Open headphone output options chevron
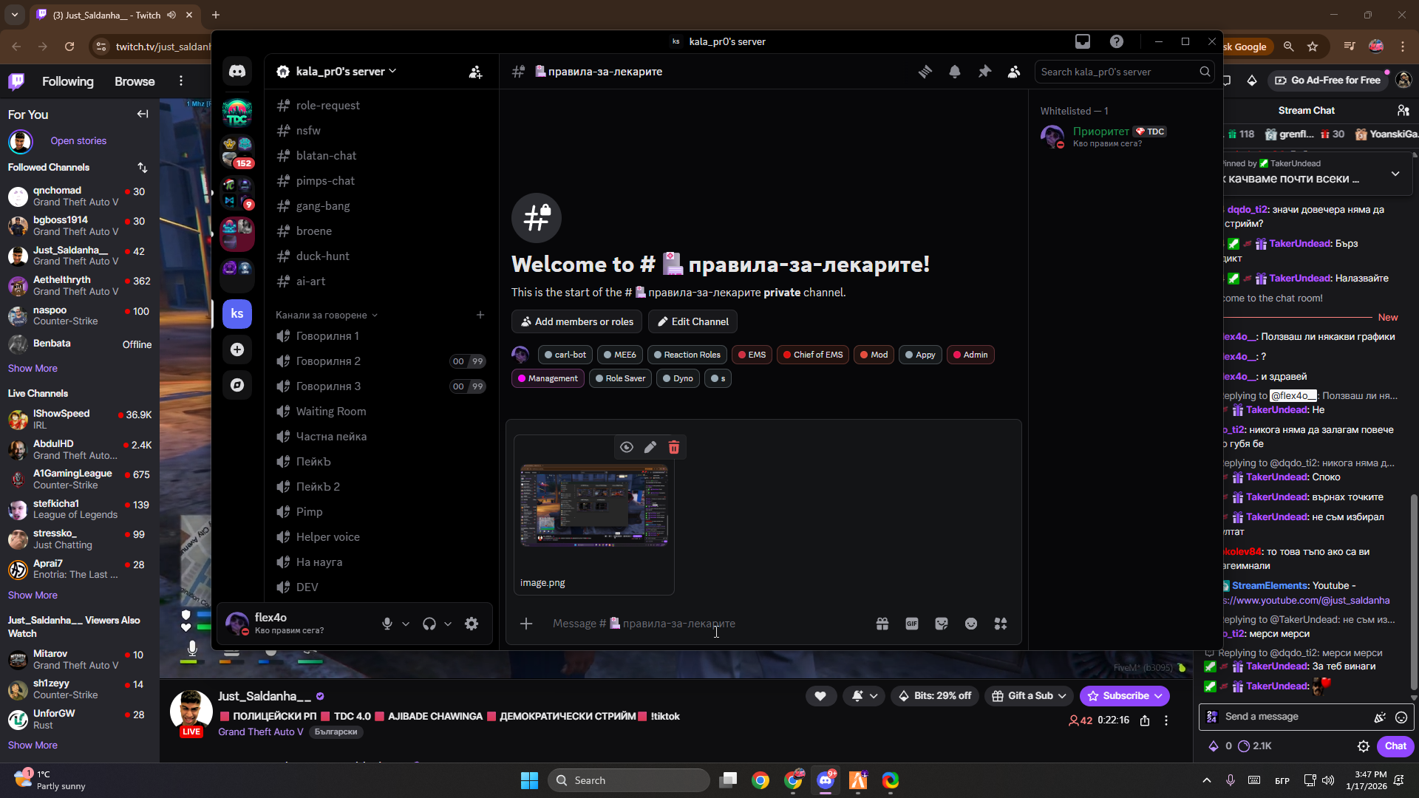 [448, 624]
